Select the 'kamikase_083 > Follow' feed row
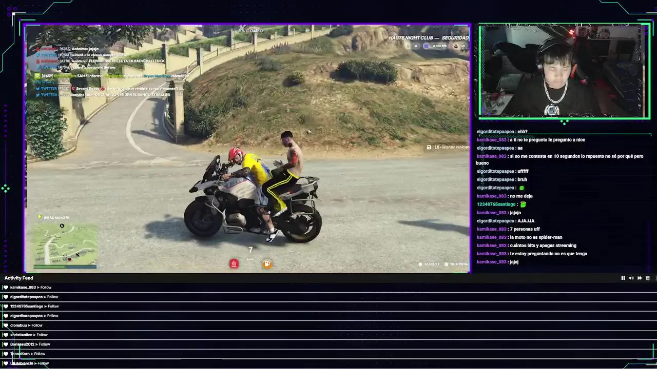Image resolution: width=657 pixels, height=369 pixels. click(328, 288)
